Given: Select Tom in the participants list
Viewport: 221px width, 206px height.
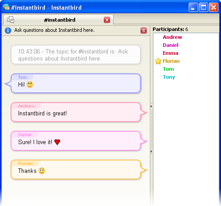Looking at the screenshot, I should pos(168,69).
